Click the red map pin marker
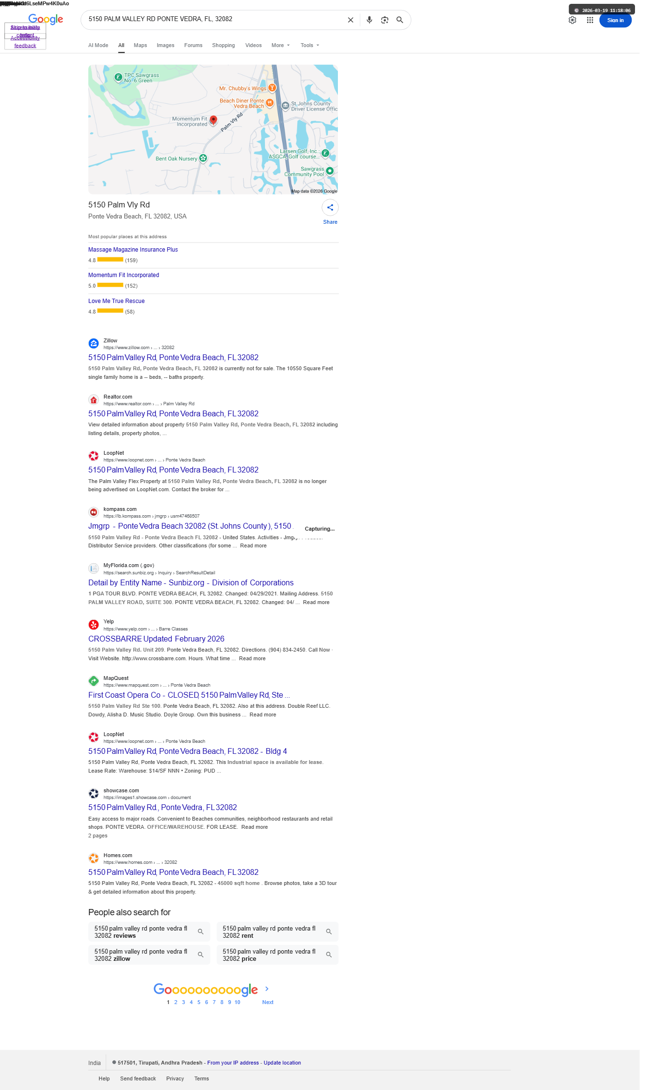The height and width of the screenshot is (1090, 647). [214, 120]
